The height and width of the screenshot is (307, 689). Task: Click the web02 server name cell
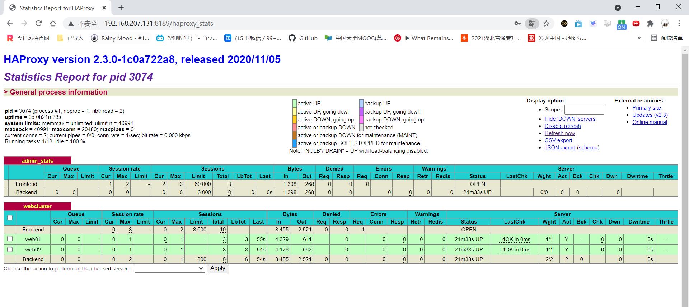(x=33, y=250)
